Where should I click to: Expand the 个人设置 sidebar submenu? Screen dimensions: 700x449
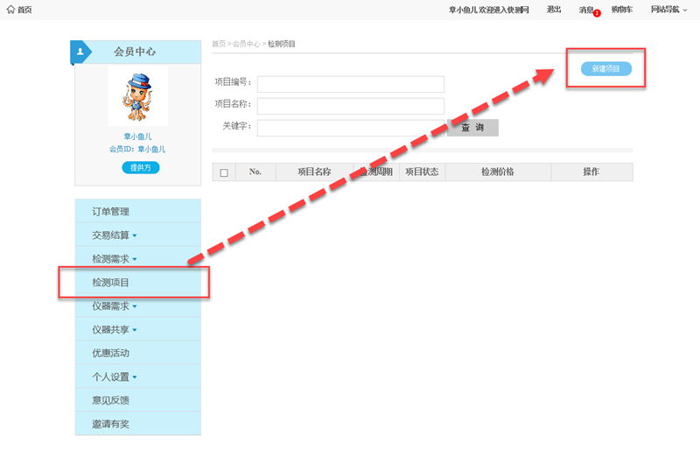coord(115,377)
